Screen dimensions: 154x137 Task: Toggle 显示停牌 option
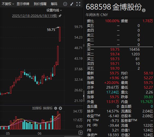pyautogui.click(x=23, y=4)
